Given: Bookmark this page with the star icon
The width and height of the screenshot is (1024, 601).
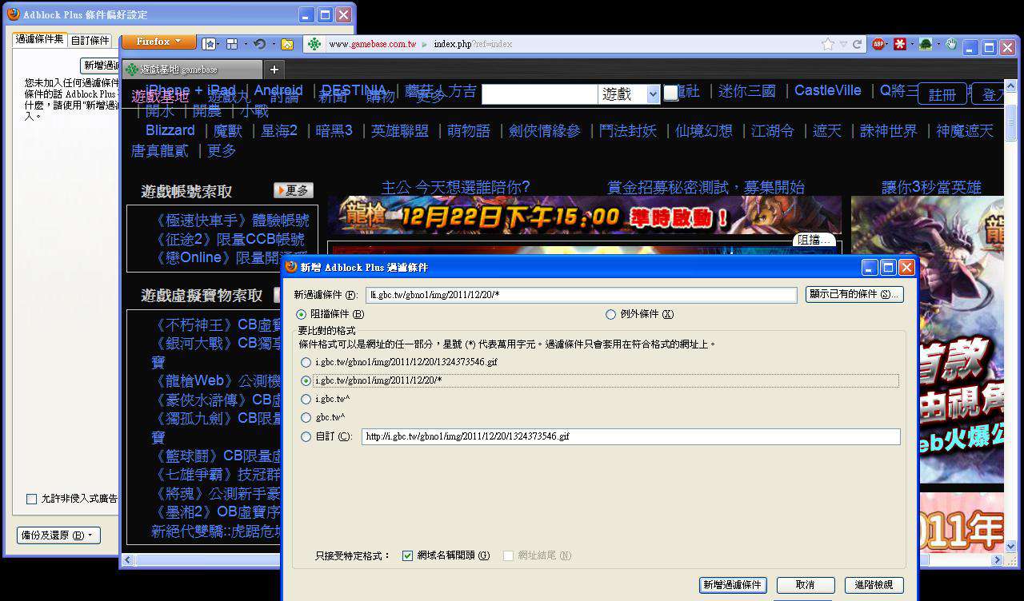Looking at the screenshot, I should (x=828, y=44).
